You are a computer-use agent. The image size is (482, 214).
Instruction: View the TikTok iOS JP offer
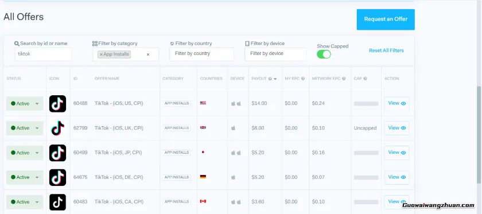coord(397,153)
